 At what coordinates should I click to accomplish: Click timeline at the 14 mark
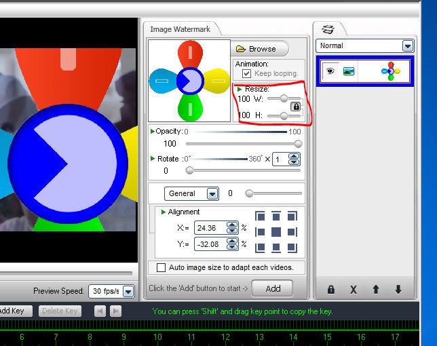[293, 337]
